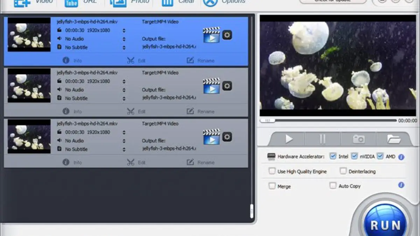Click scissors Edit in the third video item

tap(136, 163)
